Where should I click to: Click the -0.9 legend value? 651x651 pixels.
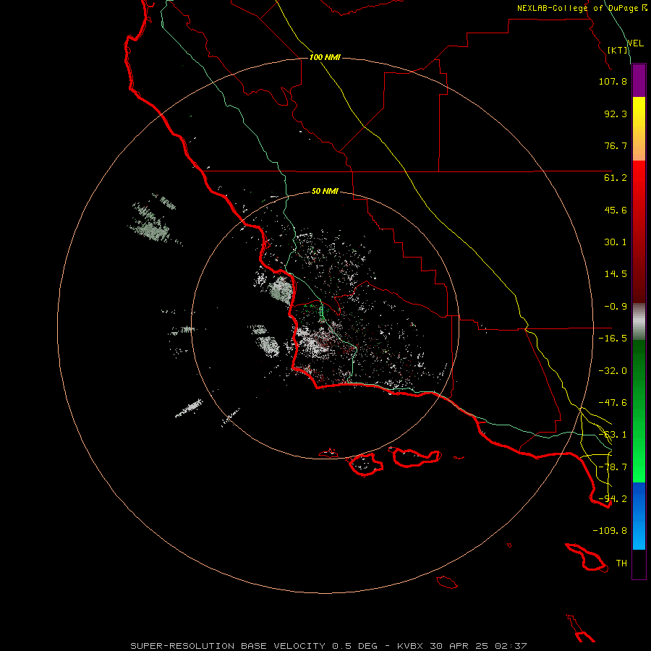[x=616, y=307]
